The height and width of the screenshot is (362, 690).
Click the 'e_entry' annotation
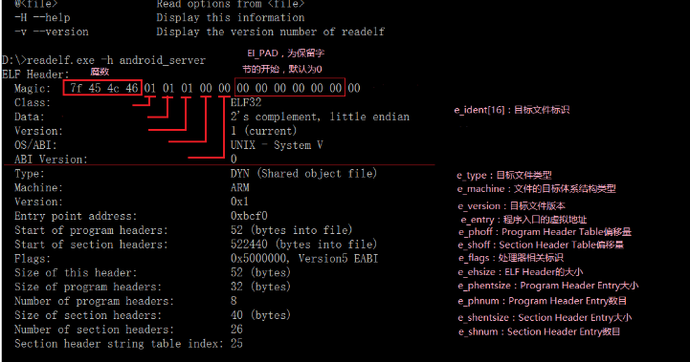coord(523,220)
